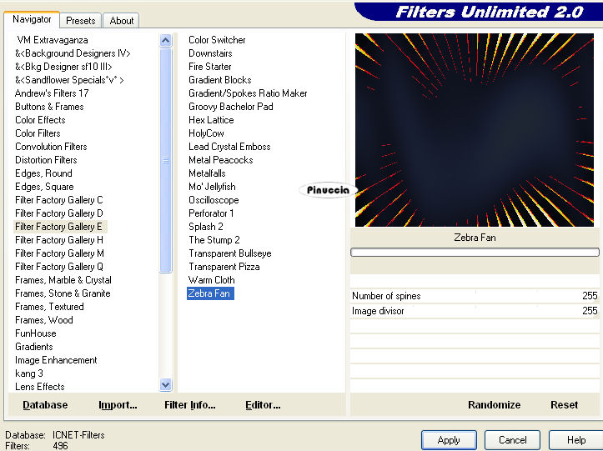The image size is (603, 451).
Task: Select Filter Factory Gallery H
Action: click(x=59, y=240)
